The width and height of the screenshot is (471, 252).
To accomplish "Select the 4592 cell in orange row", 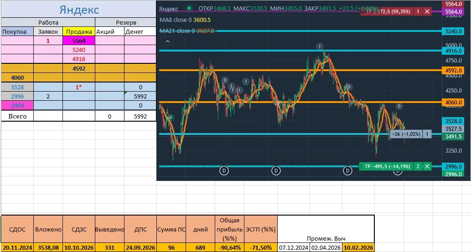I will [x=79, y=68].
